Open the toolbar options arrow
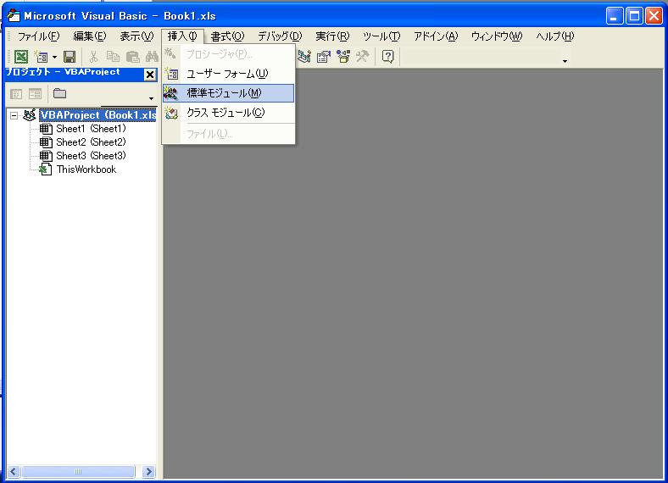 click(x=565, y=61)
